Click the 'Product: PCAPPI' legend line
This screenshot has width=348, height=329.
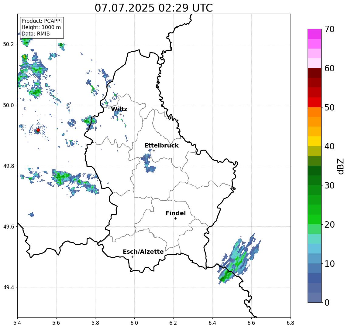[x=42, y=21]
